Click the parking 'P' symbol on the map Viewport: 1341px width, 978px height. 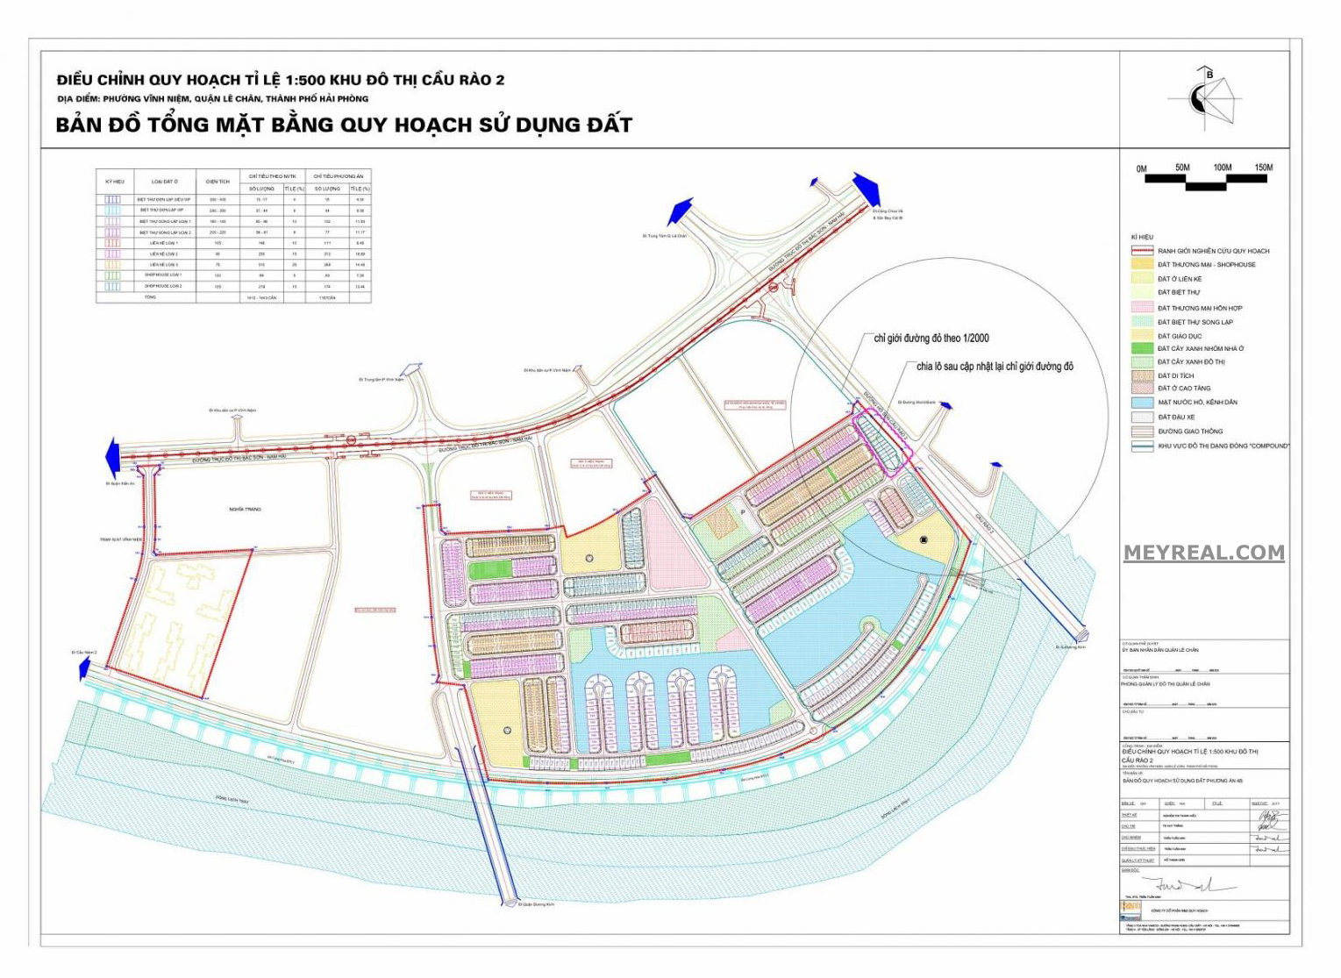coord(743,512)
